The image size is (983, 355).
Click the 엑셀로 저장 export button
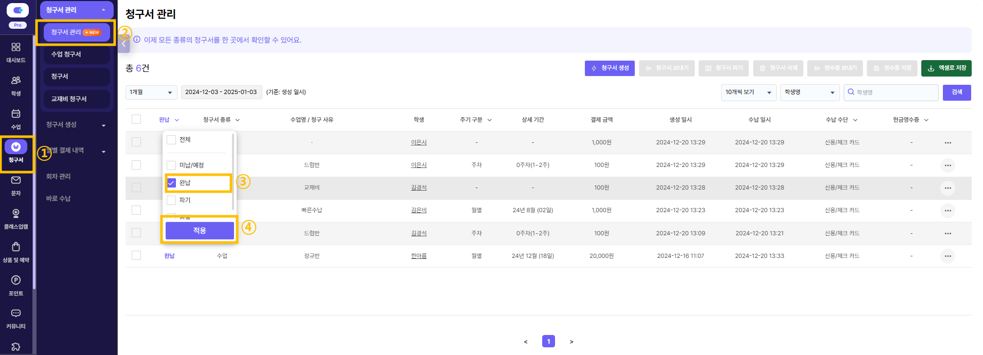(946, 68)
